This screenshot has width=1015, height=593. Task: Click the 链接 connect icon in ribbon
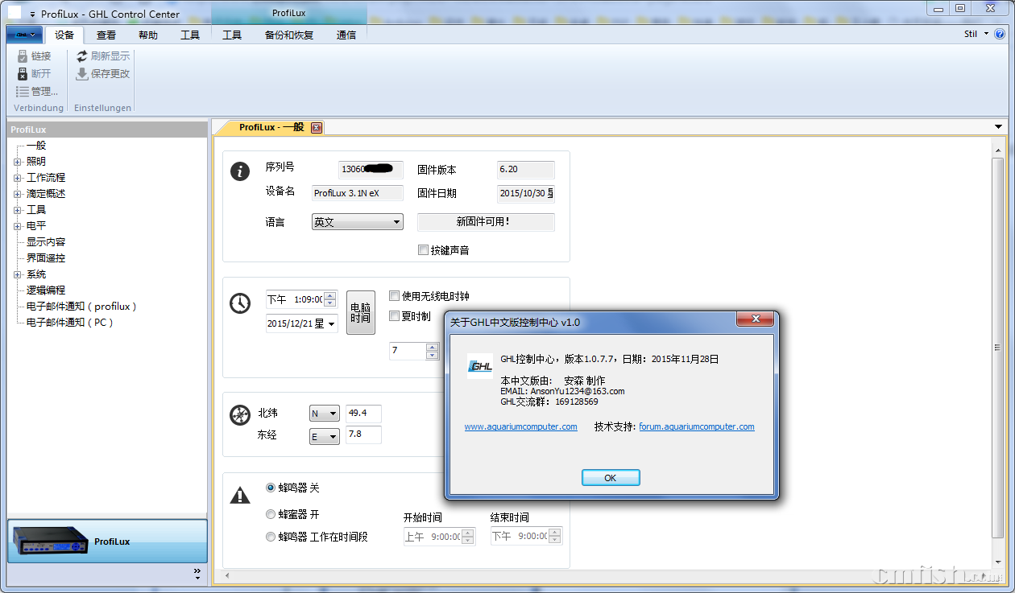(23, 56)
